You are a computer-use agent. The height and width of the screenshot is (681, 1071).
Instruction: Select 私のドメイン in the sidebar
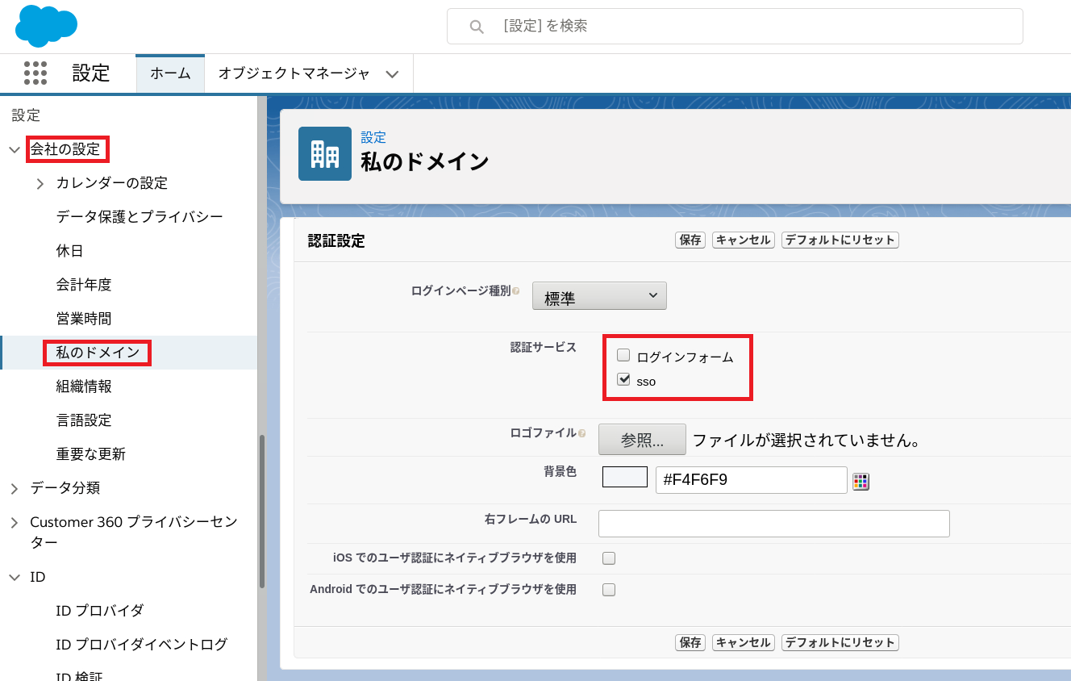tap(98, 353)
